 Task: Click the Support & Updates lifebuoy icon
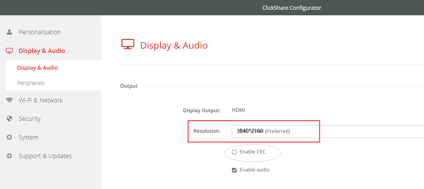click(10, 156)
